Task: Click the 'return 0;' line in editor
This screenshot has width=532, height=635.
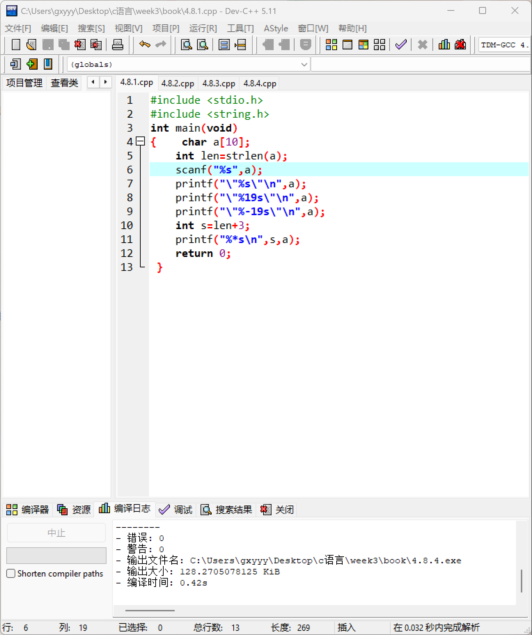Action: pos(203,253)
